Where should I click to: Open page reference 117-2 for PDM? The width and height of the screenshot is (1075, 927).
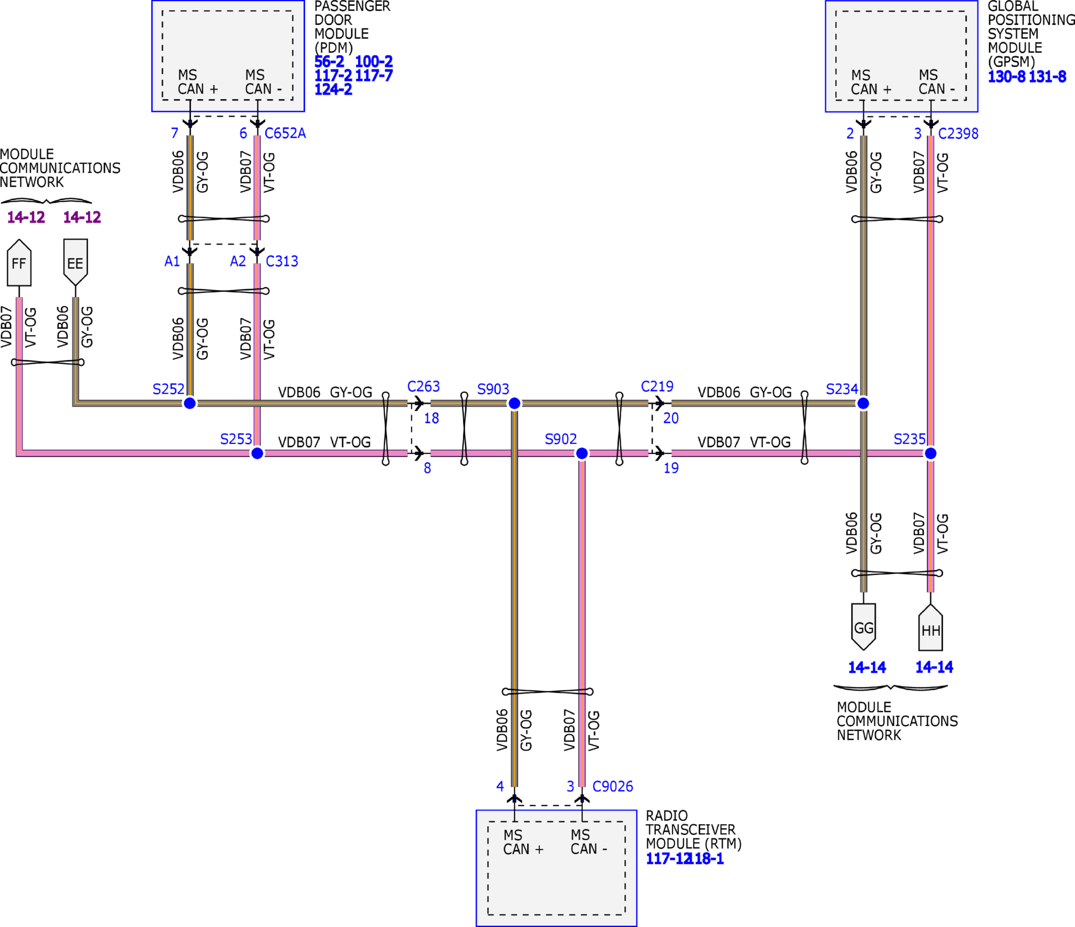(x=333, y=76)
